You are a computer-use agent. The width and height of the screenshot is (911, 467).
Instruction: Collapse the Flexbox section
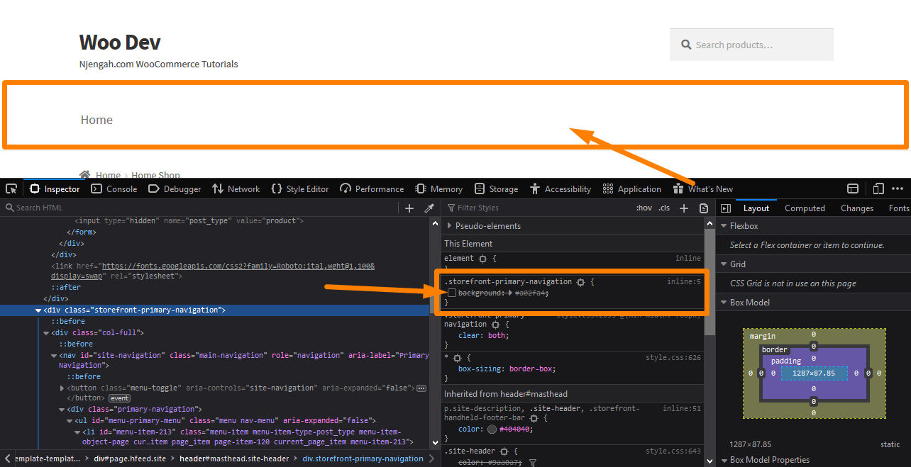[x=724, y=226]
